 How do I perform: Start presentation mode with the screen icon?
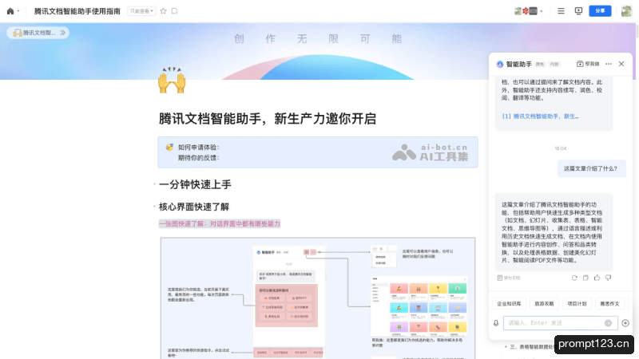click(578, 11)
